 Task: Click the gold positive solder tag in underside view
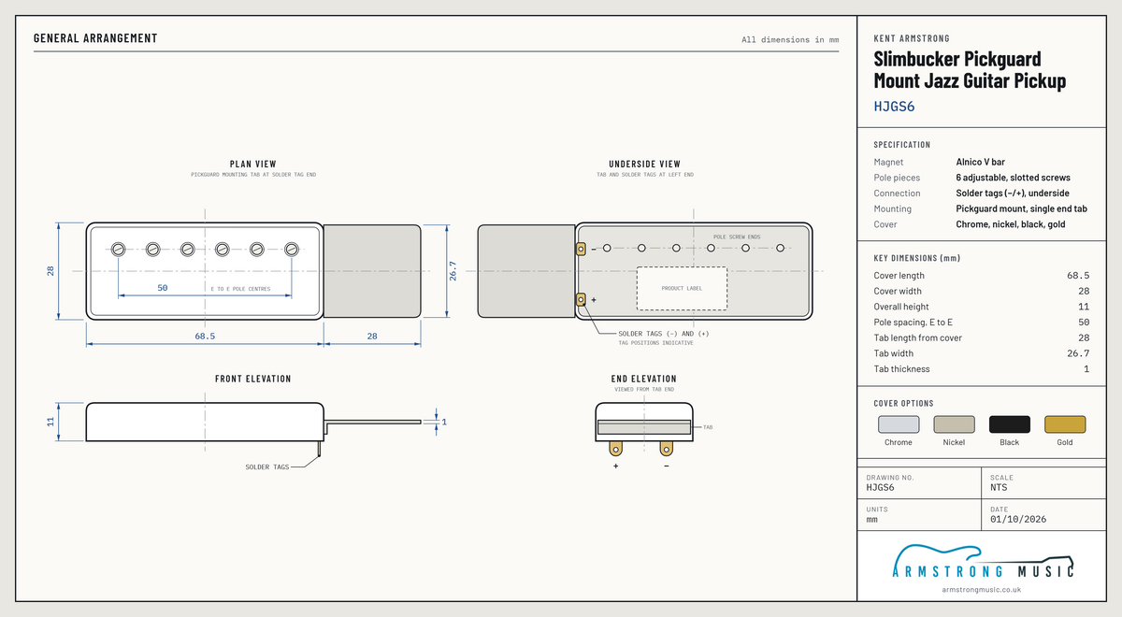581,299
